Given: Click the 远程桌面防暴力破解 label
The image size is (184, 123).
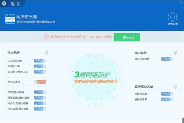Looking at the screenshot, I should [x=18, y=98].
